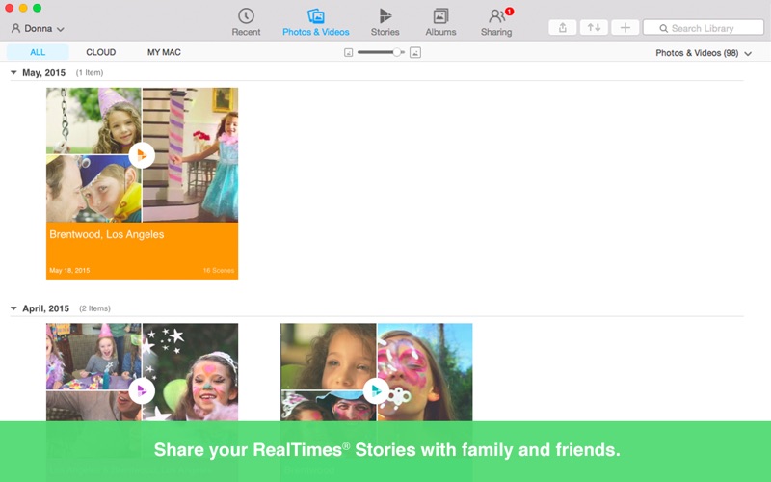Switch to the CLOUD filter tab
771x482 pixels.
100,52
